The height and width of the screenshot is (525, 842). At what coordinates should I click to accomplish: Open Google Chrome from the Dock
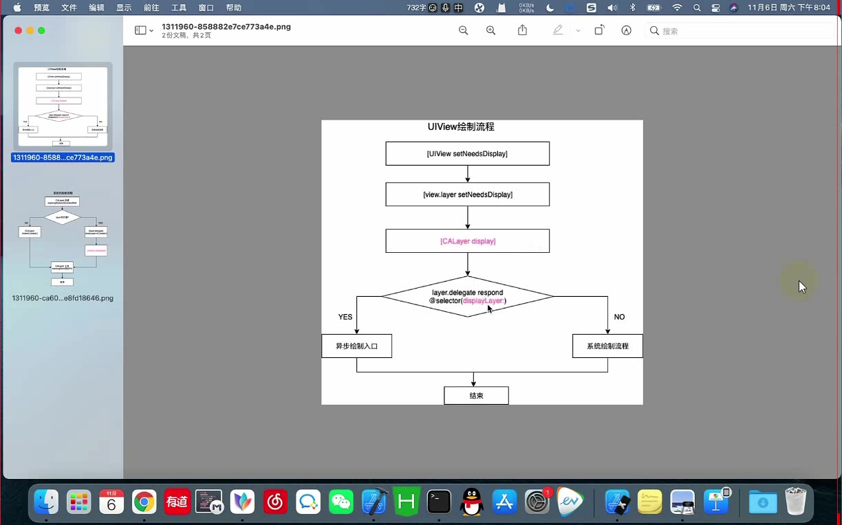tap(144, 502)
